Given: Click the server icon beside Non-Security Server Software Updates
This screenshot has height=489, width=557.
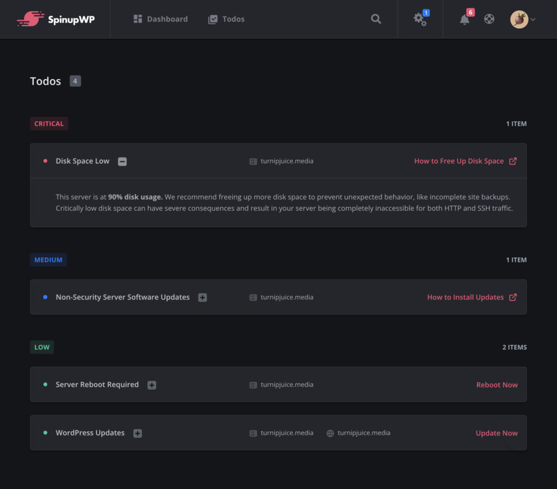Looking at the screenshot, I should click(253, 297).
